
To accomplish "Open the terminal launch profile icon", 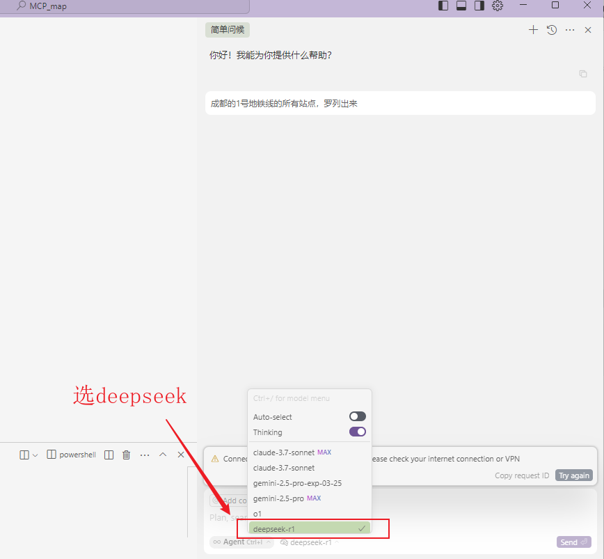I will [24, 455].
